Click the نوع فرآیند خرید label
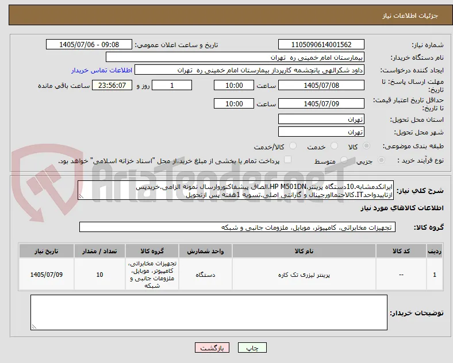This screenshot has height=363, width=453. (x=420, y=160)
